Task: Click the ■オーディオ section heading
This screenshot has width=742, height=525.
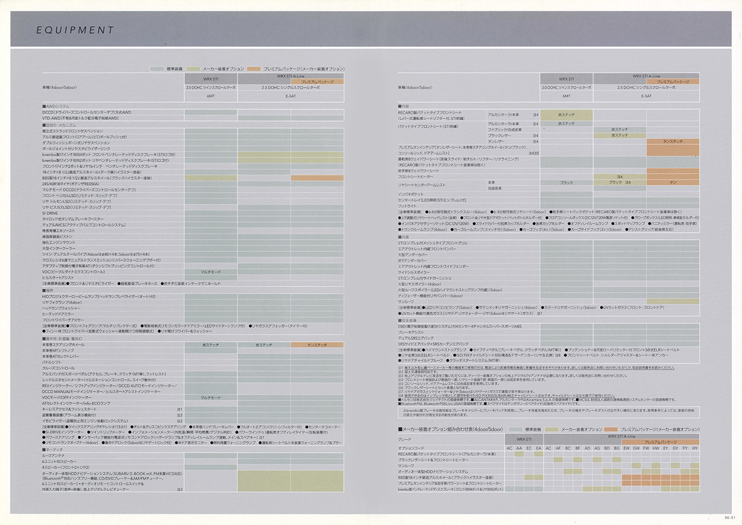Action: pyautogui.click(x=52, y=450)
